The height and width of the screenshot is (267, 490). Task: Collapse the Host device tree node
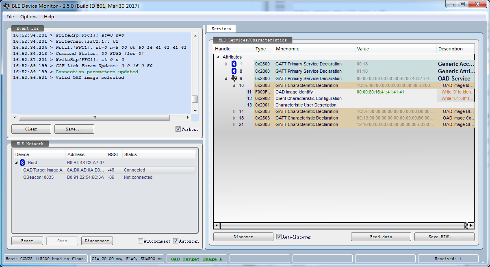17,163
